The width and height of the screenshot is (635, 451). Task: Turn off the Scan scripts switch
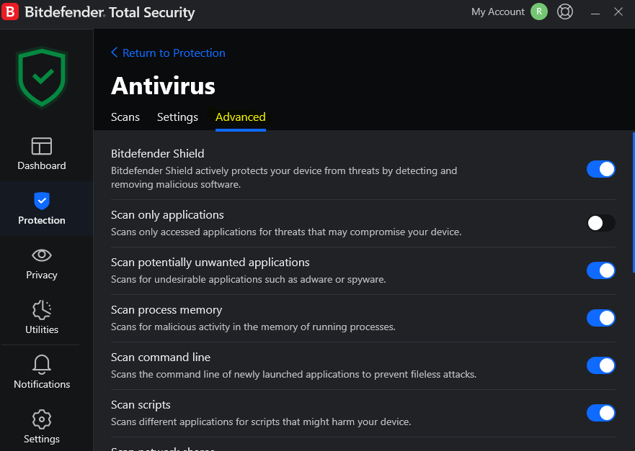pos(601,413)
